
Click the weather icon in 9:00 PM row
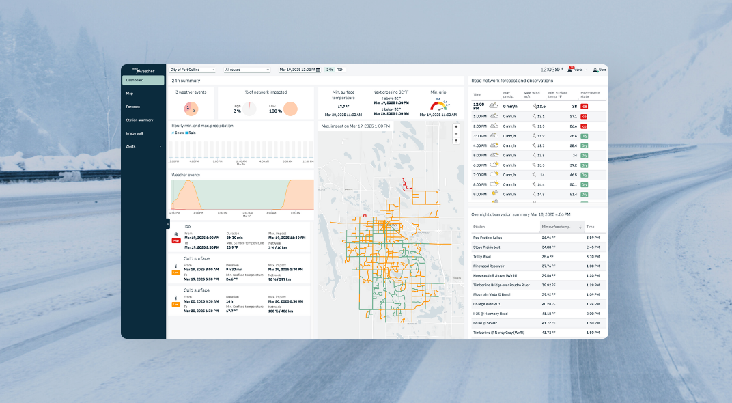coord(494,194)
